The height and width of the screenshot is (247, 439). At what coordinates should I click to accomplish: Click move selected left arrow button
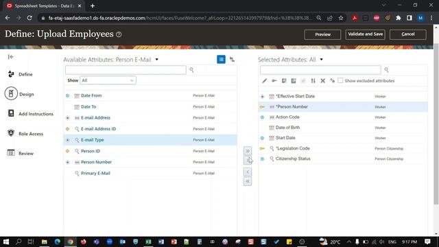[x=248, y=172]
